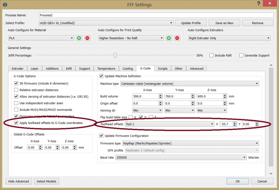Expand the Machine type dropdown

coord(189,83)
